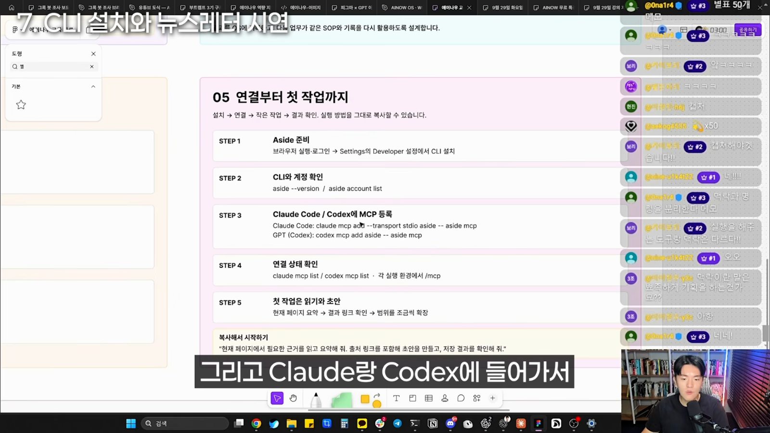770x433 pixels.
Task: Open the Settings gear on the taskbar
Action: tap(591, 423)
